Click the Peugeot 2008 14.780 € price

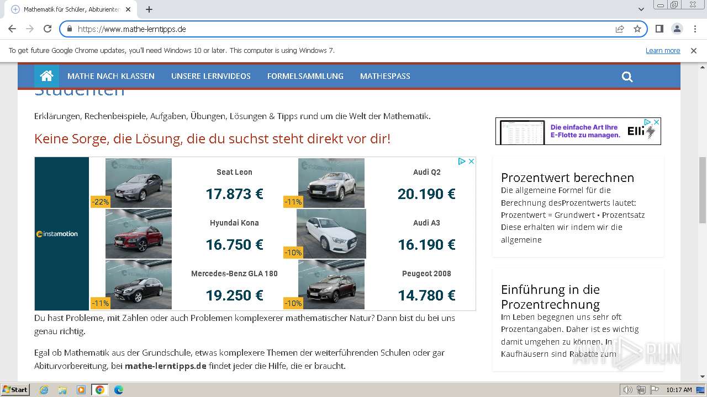coord(426,296)
